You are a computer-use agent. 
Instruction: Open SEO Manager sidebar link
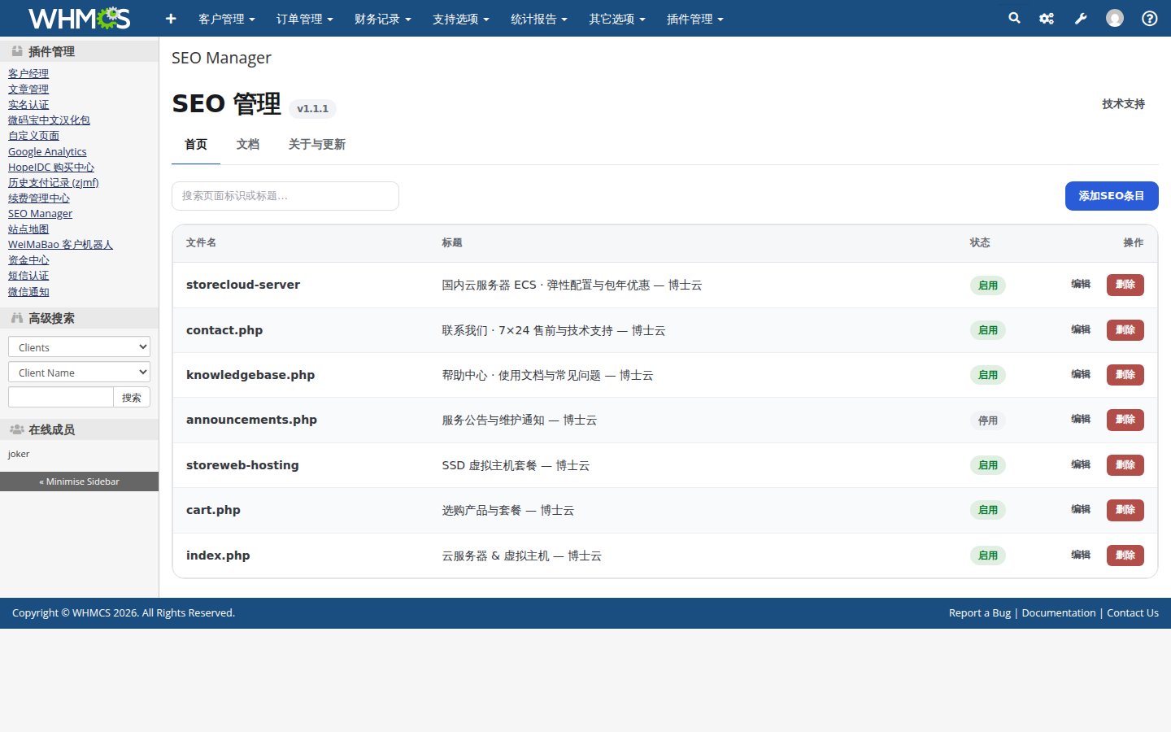coord(40,213)
